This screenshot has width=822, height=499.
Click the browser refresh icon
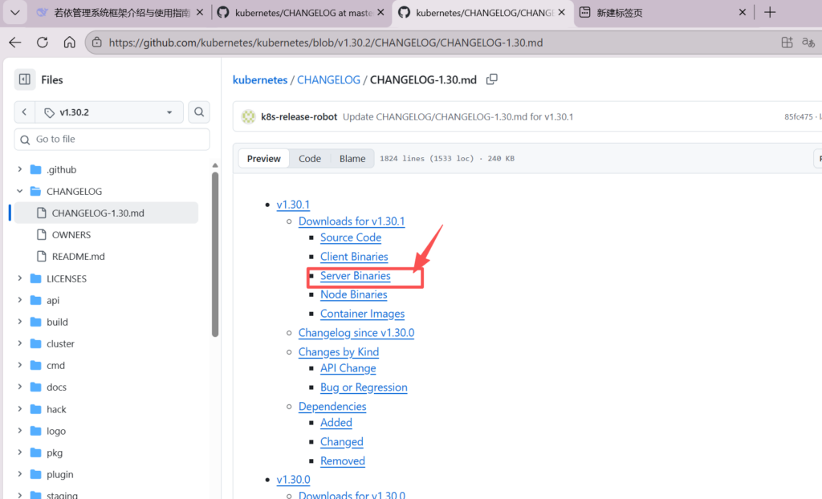(43, 43)
